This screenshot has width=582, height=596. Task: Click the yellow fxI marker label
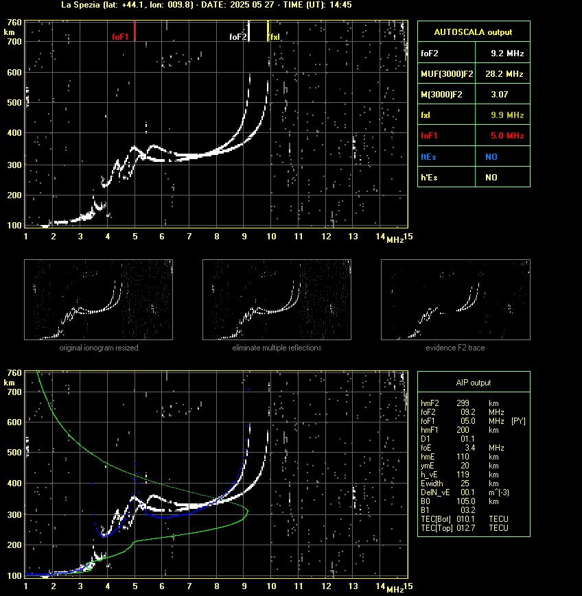click(275, 37)
